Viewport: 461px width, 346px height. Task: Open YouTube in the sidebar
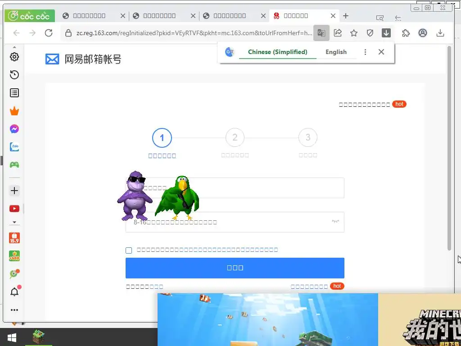[x=14, y=209]
